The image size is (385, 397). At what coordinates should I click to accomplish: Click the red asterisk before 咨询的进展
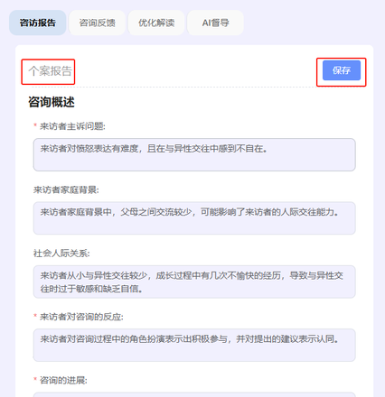pyautogui.click(x=35, y=379)
